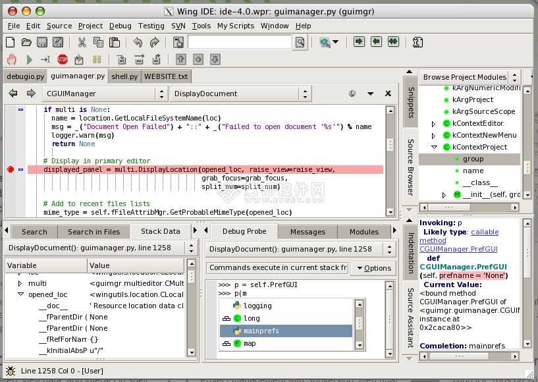Screen dimensions: 538x382
Task: Open the Snippets side tab
Action: [411, 102]
